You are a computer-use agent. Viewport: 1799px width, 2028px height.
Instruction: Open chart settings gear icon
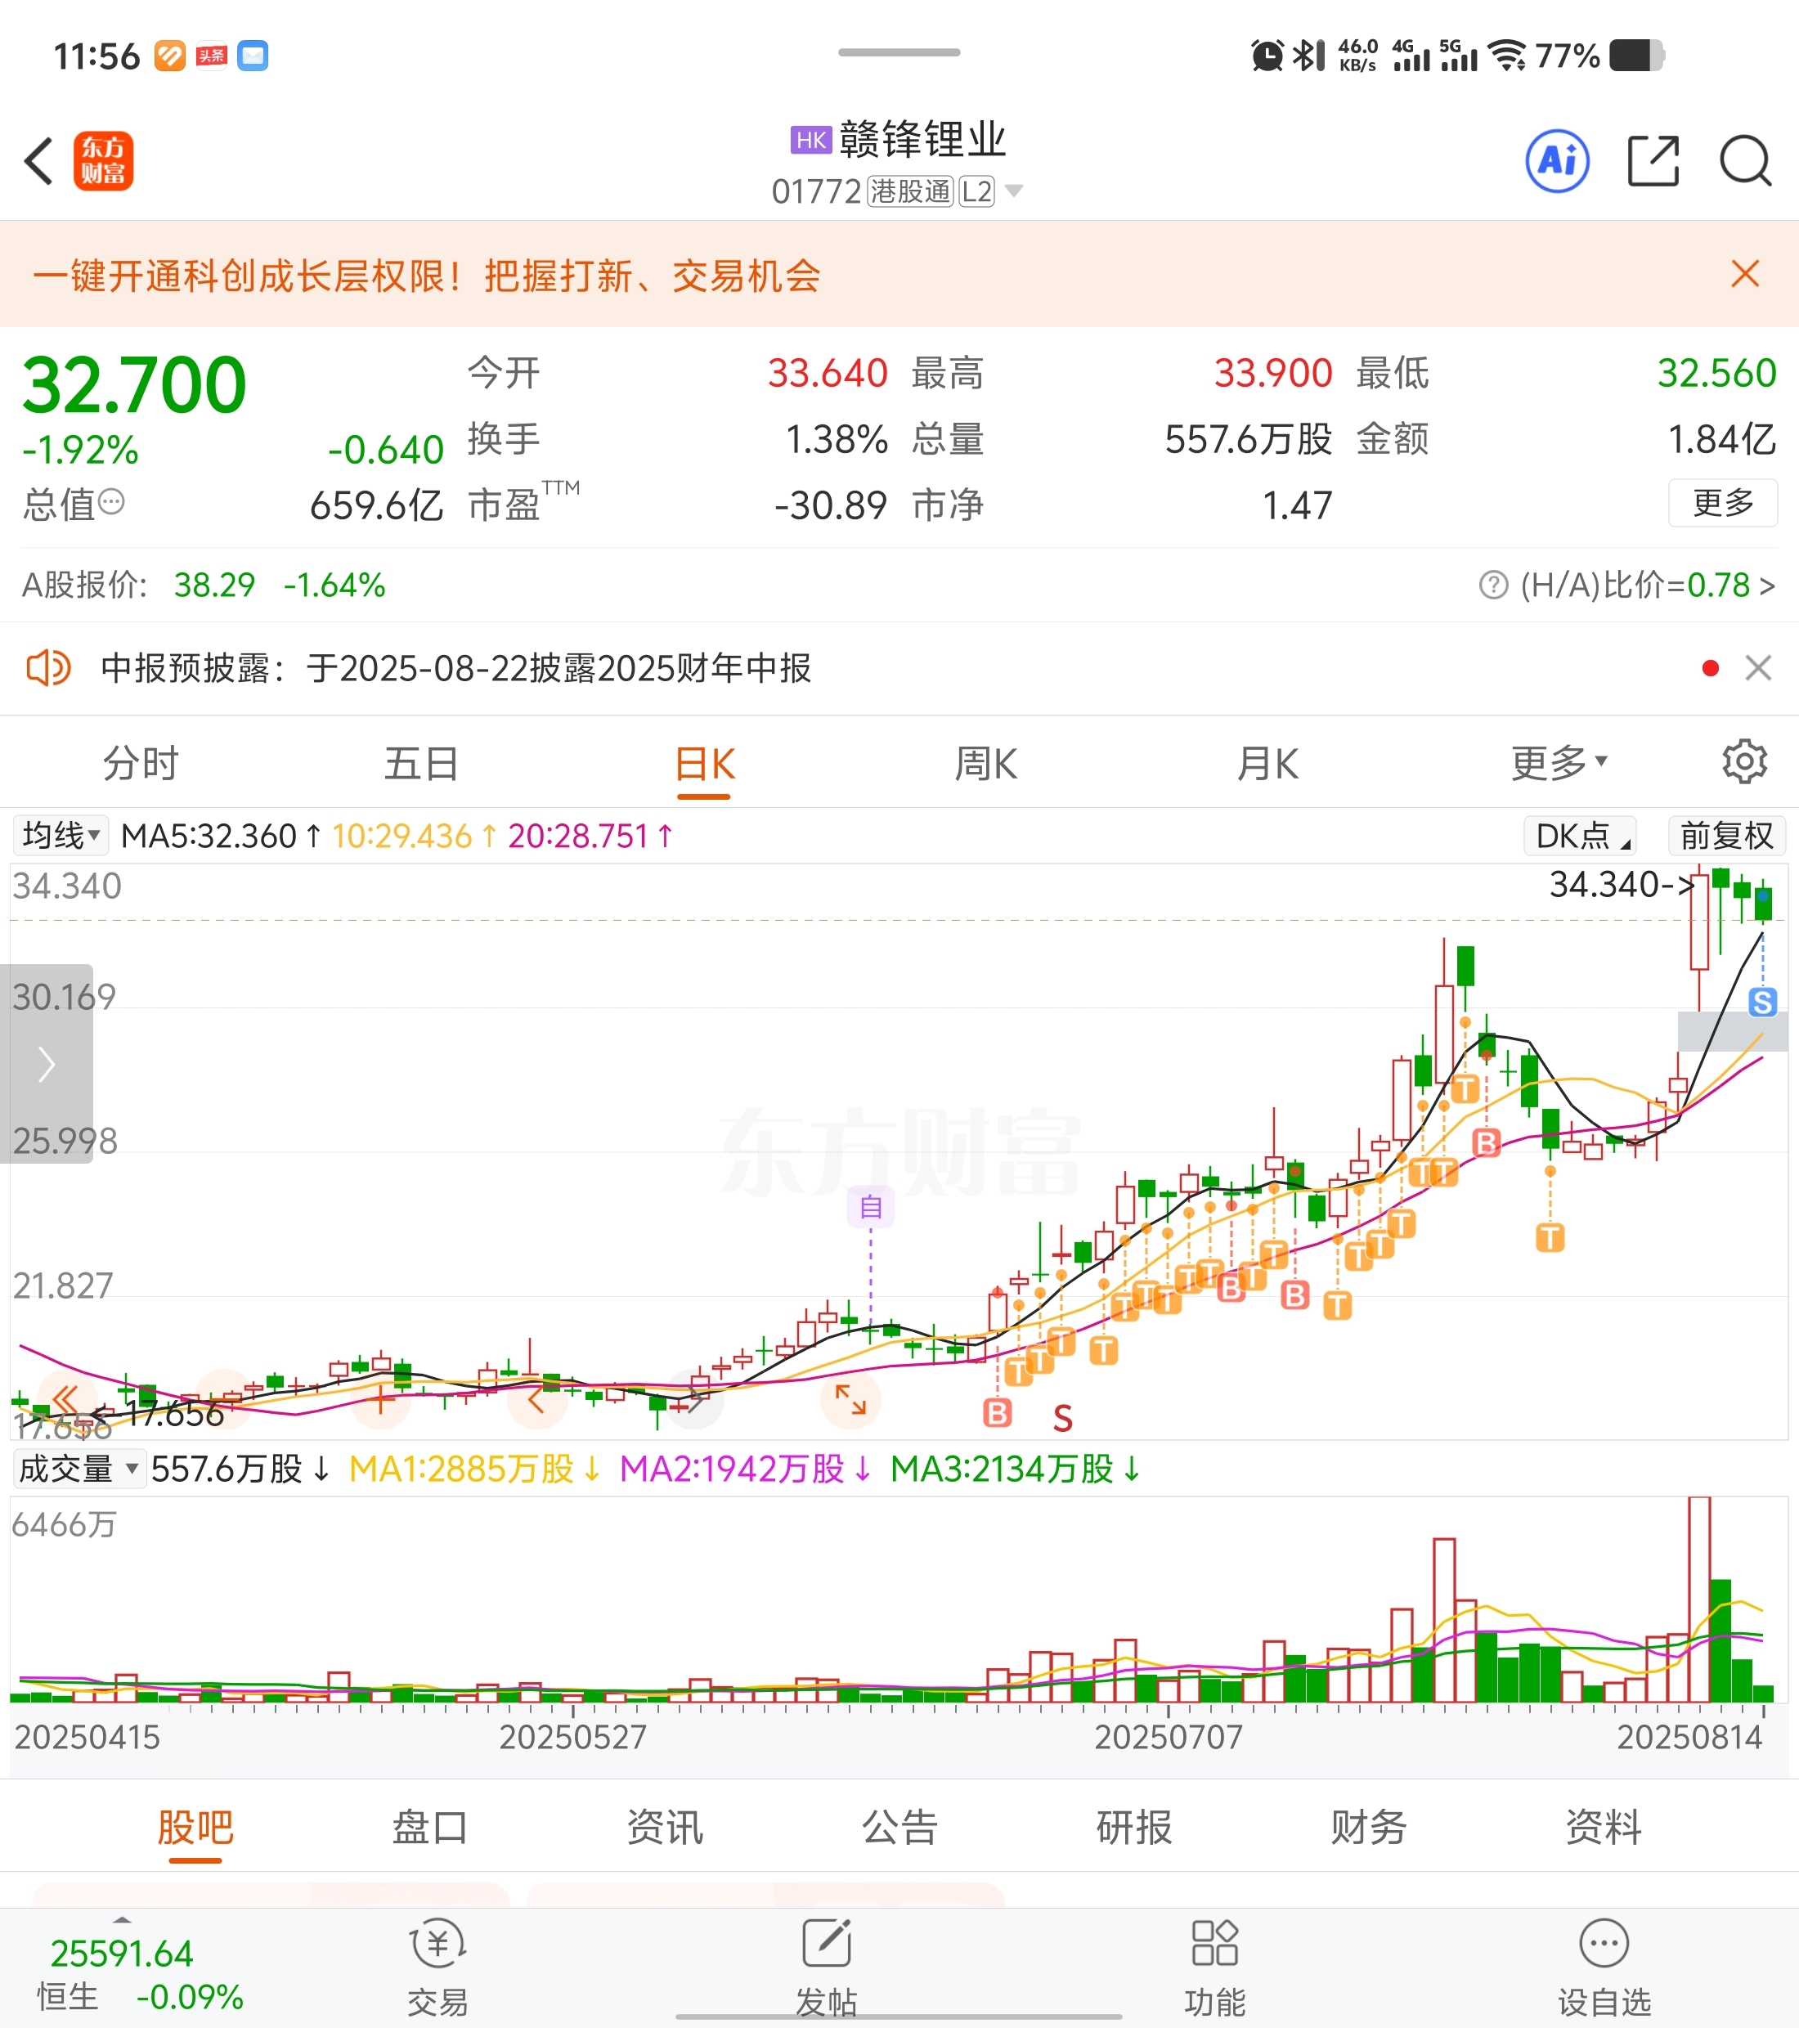[x=1744, y=762]
